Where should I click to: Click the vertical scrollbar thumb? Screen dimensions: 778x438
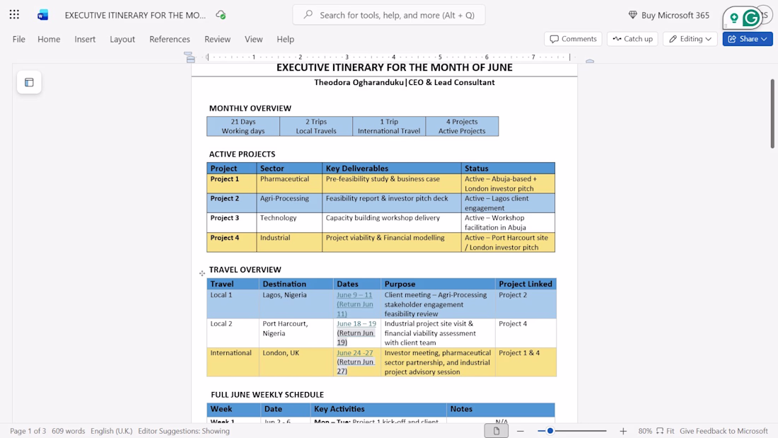pyautogui.click(x=772, y=113)
